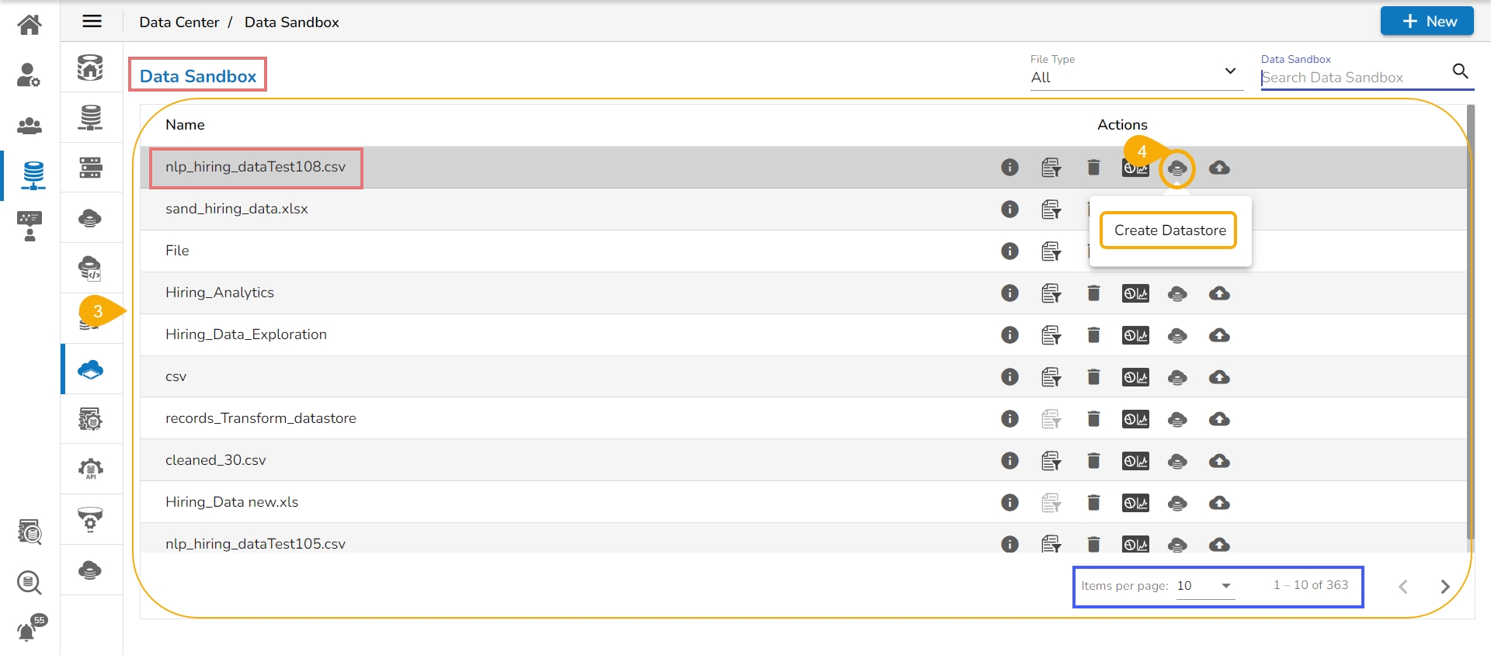Select Create Datastore from the popup menu
Viewport: 1491px width, 655px height.
(1170, 230)
